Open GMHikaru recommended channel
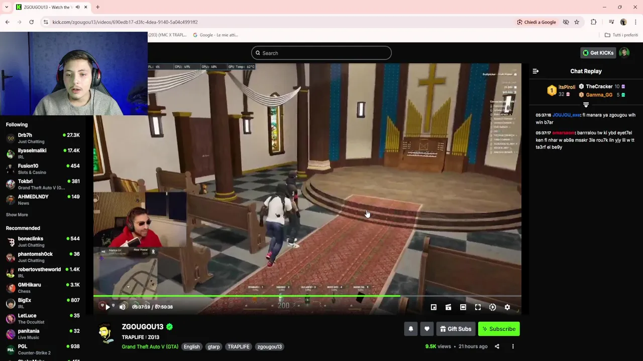This screenshot has height=361, width=643. [x=43, y=288]
